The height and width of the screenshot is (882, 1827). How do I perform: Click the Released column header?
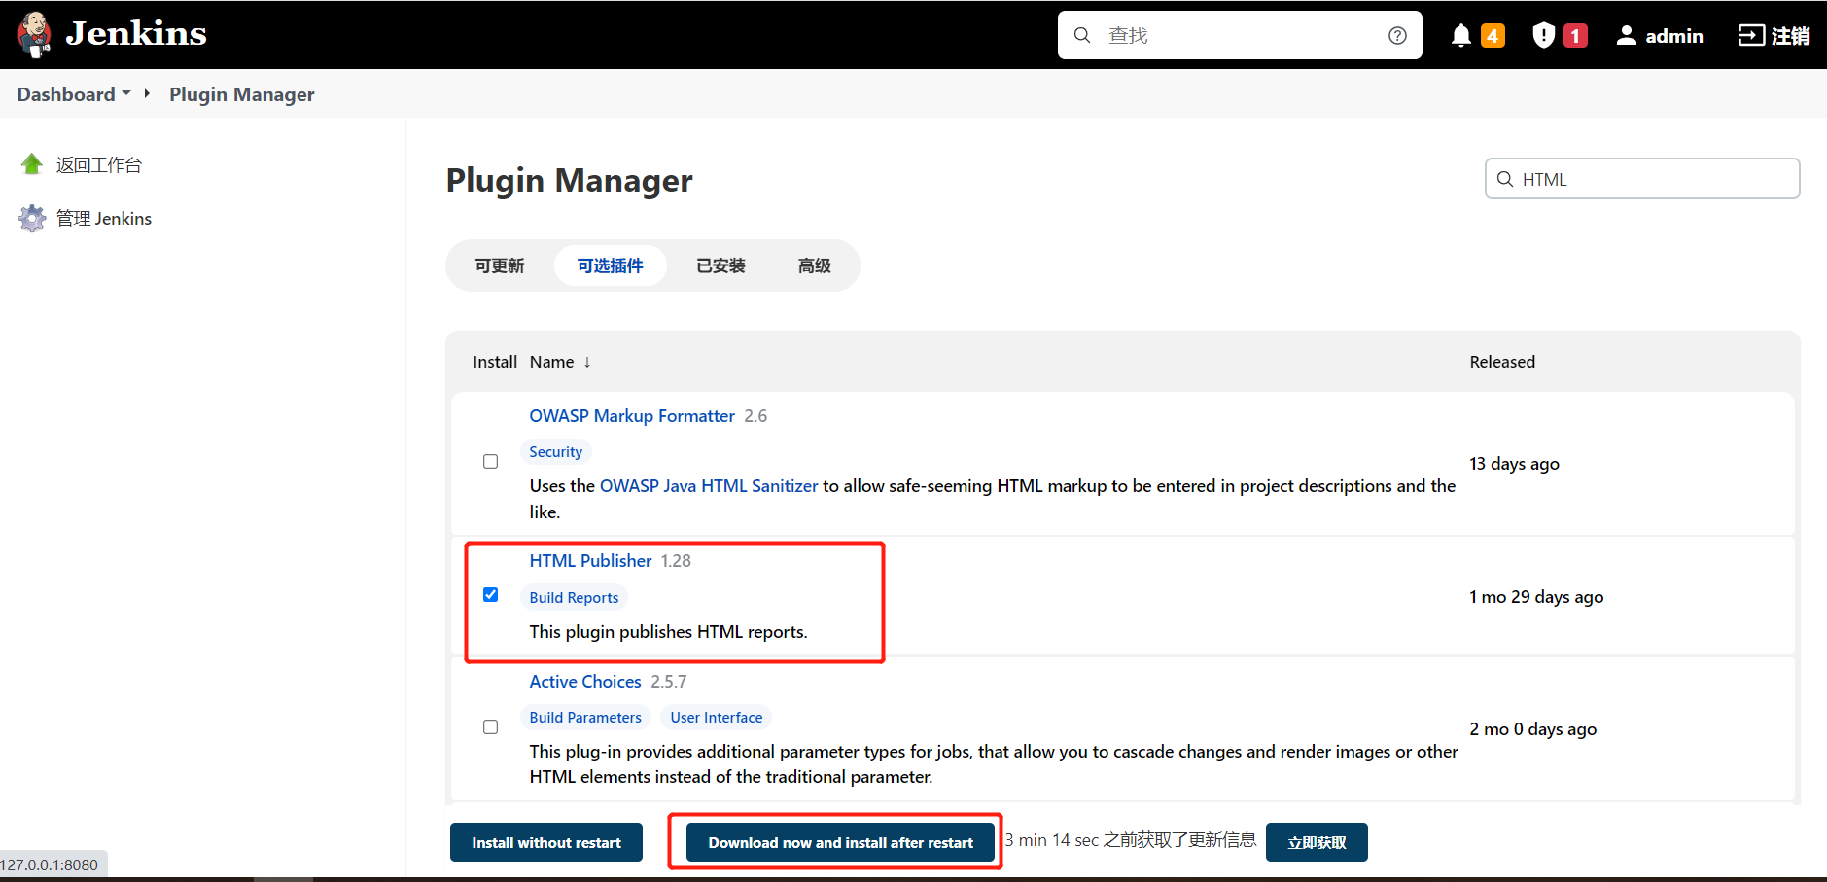1502,362
